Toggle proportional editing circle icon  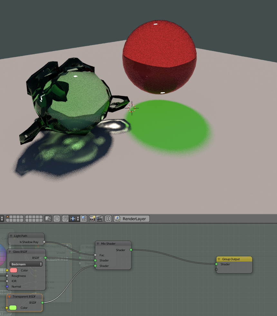[x=57, y=219]
